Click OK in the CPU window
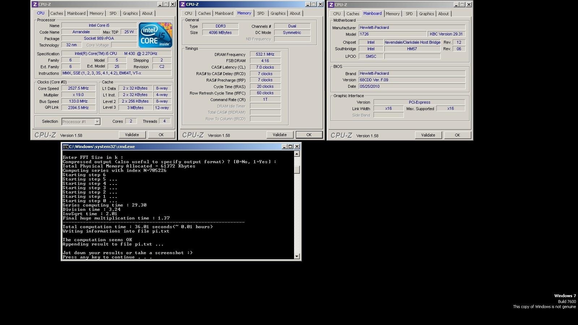This screenshot has height=325, width=578. 161,135
